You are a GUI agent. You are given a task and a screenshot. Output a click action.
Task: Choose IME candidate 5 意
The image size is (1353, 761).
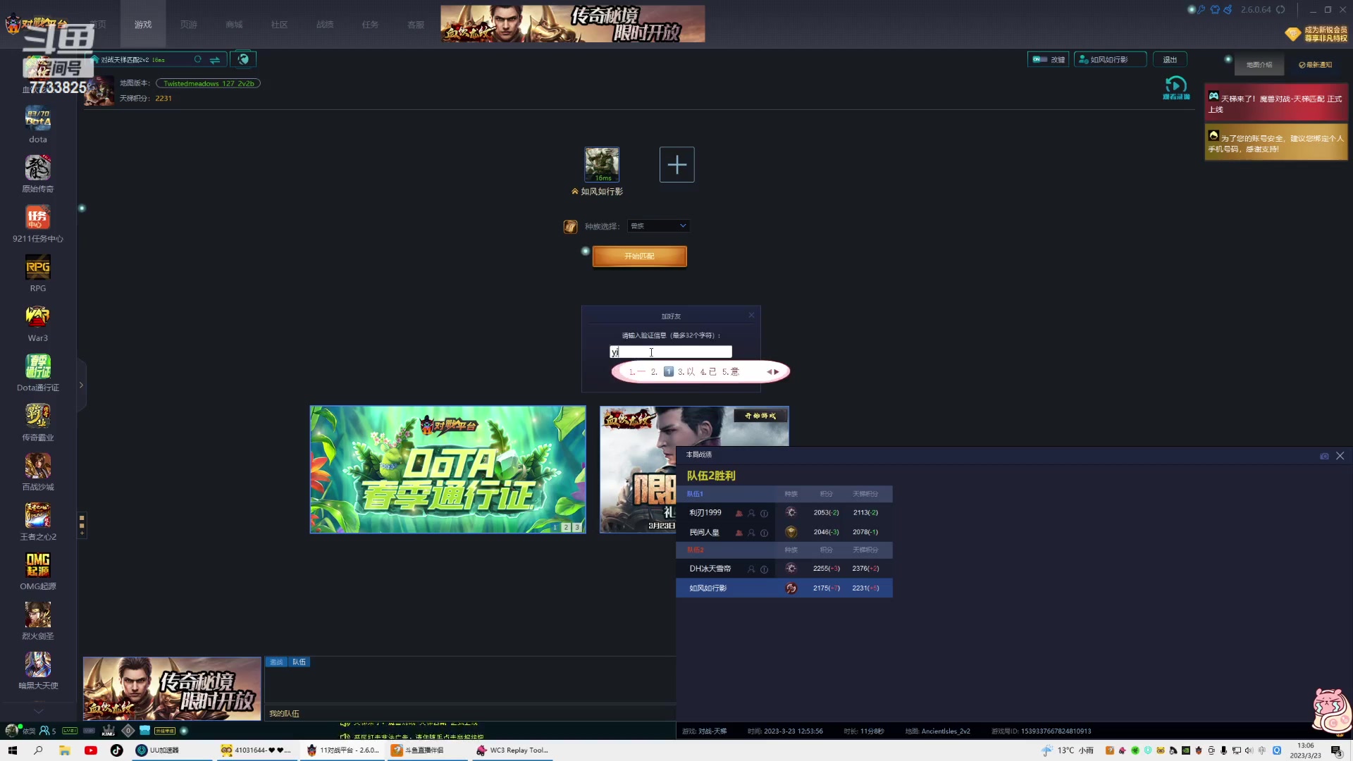(x=730, y=372)
